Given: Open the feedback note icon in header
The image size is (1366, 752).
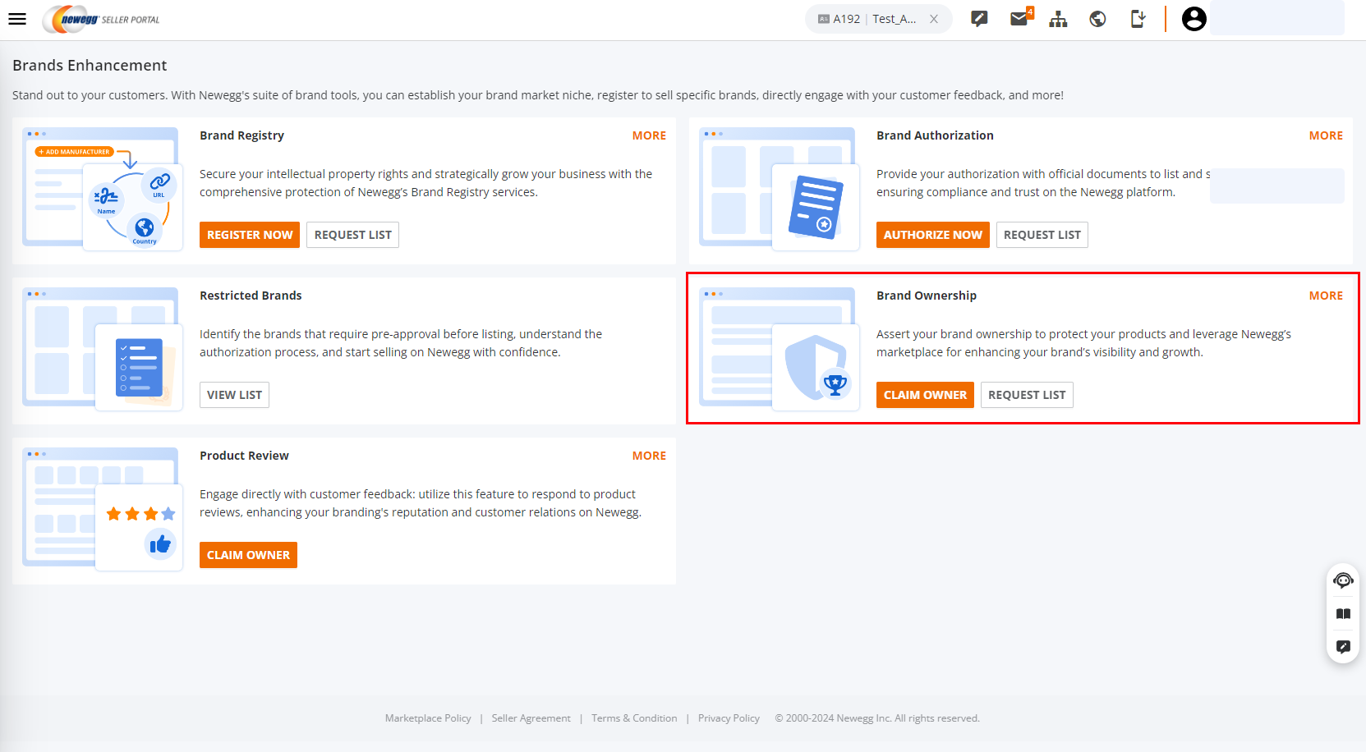Looking at the screenshot, I should click(979, 19).
